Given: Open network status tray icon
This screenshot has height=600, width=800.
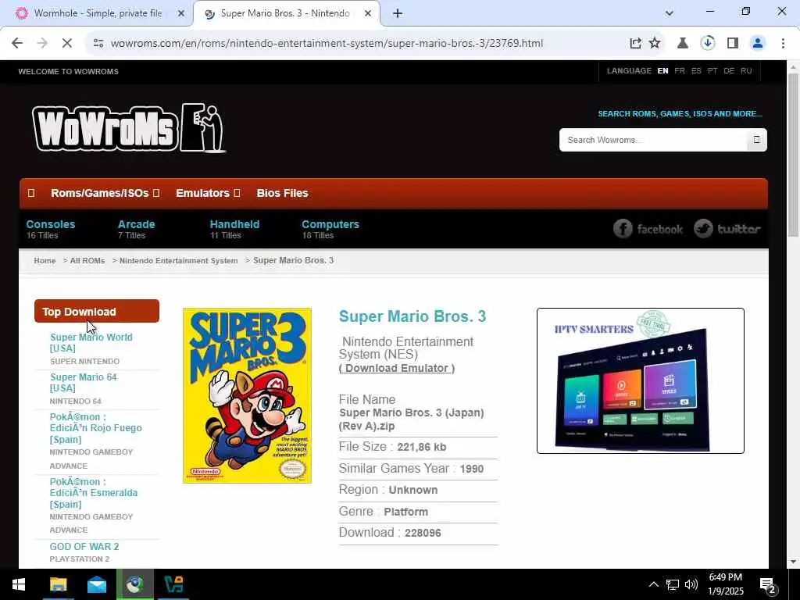Looking at the screenshot, I should (673, 584).
